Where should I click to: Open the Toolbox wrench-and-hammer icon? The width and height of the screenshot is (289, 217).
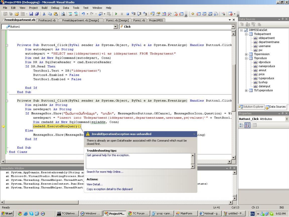click(x=170, y=14)
